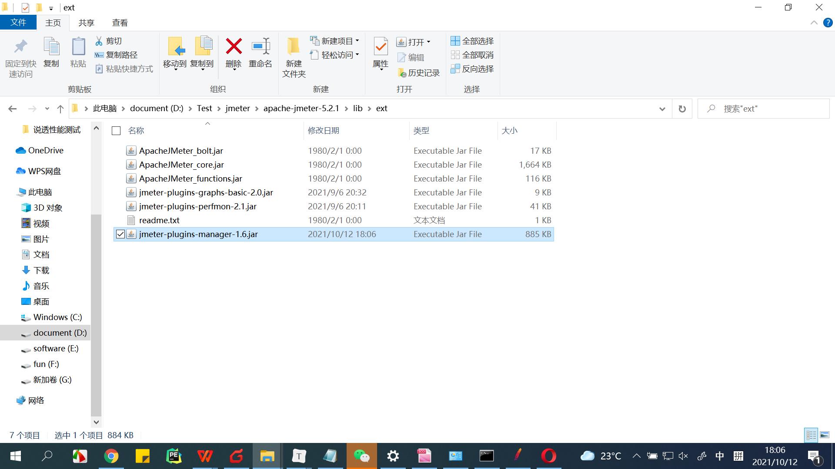Sort by Type (类型) column
This screenshot has width=835, height=469.
421,131
